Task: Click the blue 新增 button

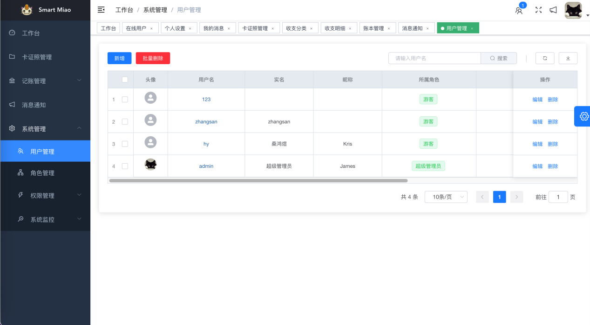Action: (x=119, y=58)
